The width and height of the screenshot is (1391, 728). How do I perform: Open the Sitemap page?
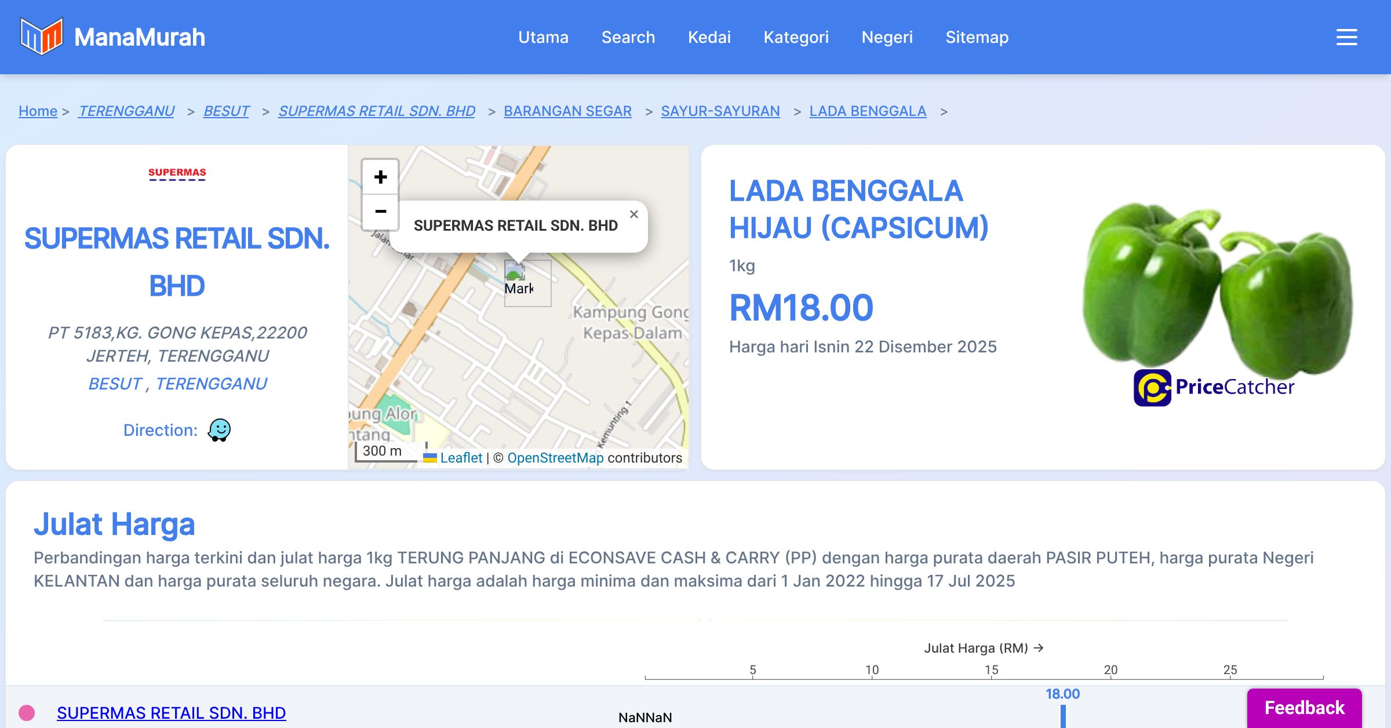click(x=977, y=37)
